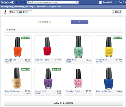This screenshot has width=126, height=107.
Task: Click the facebook logo
Action: coord(7,2)
